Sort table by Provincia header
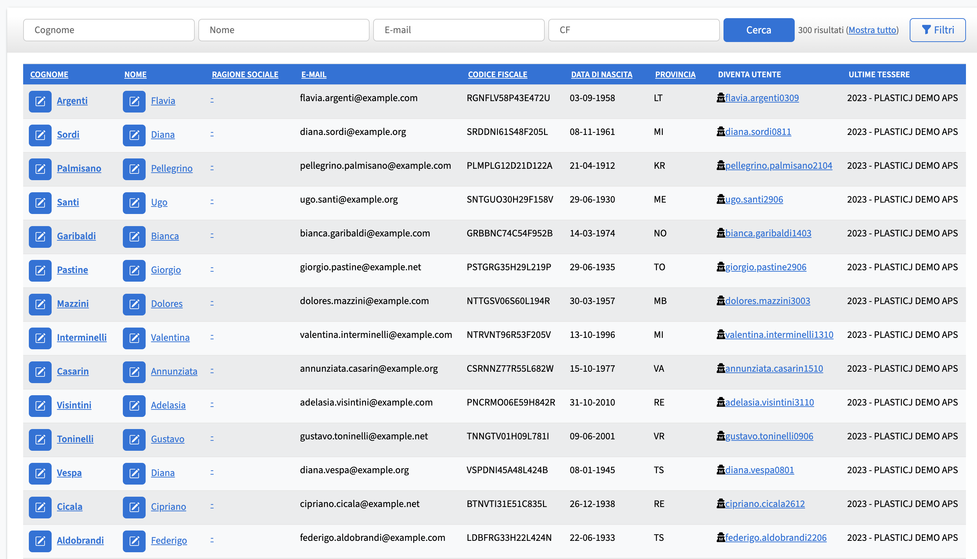This screenshot has height=559, width=977. click(675, 74)
